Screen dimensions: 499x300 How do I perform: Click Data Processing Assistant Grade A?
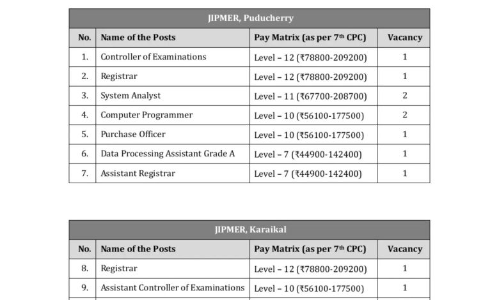168,154
